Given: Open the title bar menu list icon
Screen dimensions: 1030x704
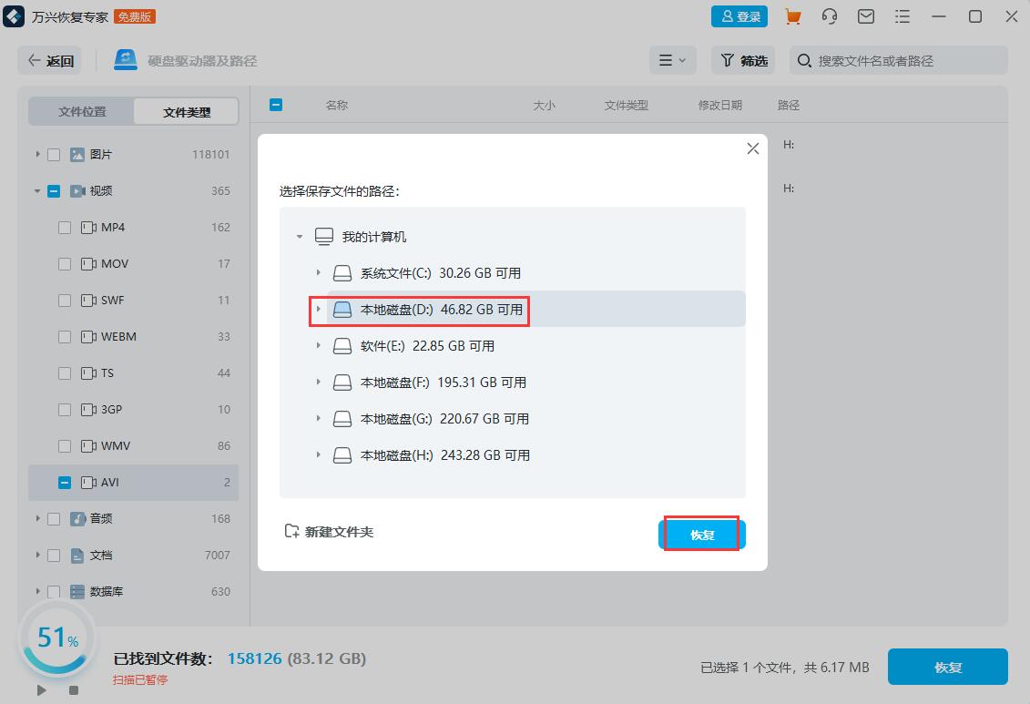Looking at the screenshot, I should click(x=903, y=16).
